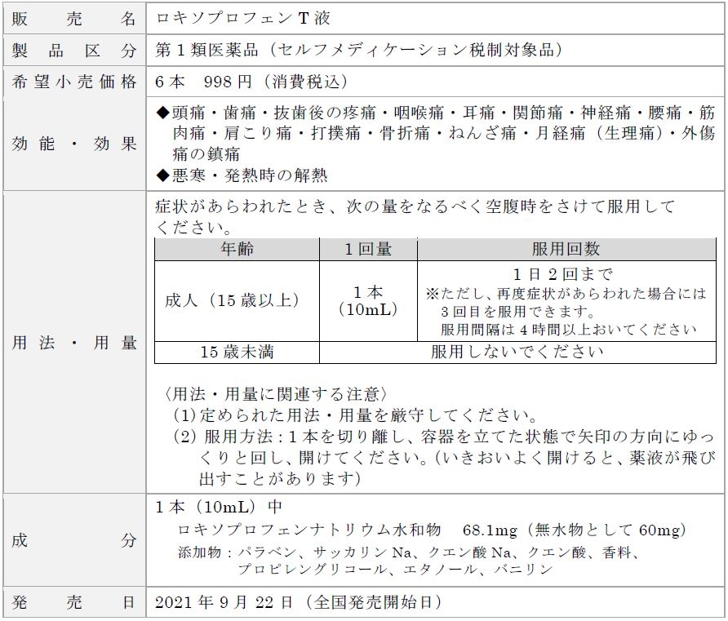Click the 販売名 row header cell

73,19
